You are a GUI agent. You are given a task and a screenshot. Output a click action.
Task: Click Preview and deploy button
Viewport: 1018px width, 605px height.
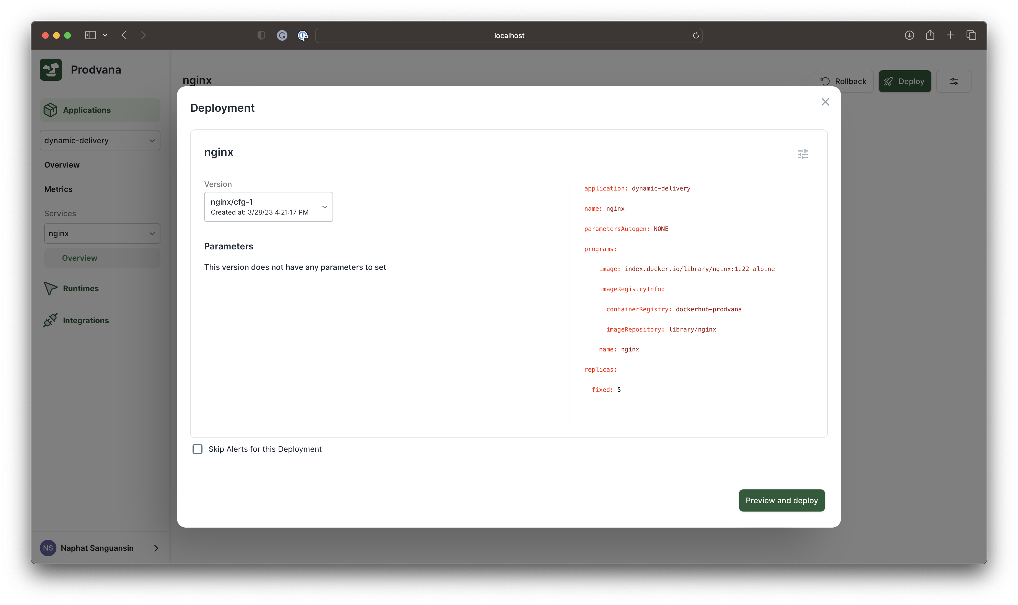[781, 500]
